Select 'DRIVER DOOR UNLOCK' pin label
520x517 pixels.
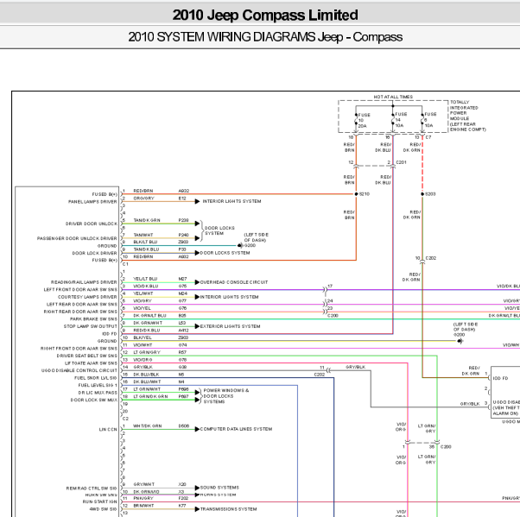[x=92, y=224]
